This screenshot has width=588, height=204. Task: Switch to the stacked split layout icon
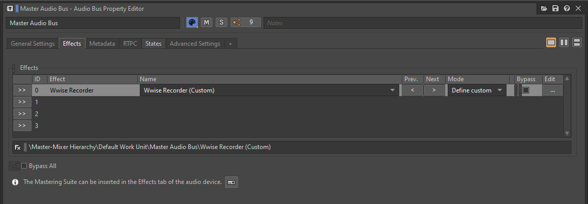click(577, 43)
